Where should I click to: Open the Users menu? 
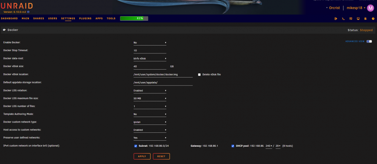point(53,18)
